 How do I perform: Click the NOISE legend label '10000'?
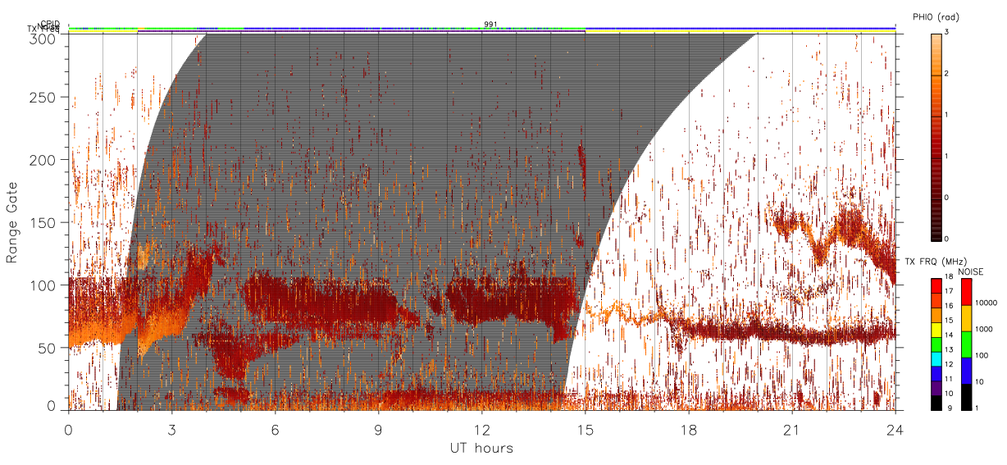986,303
